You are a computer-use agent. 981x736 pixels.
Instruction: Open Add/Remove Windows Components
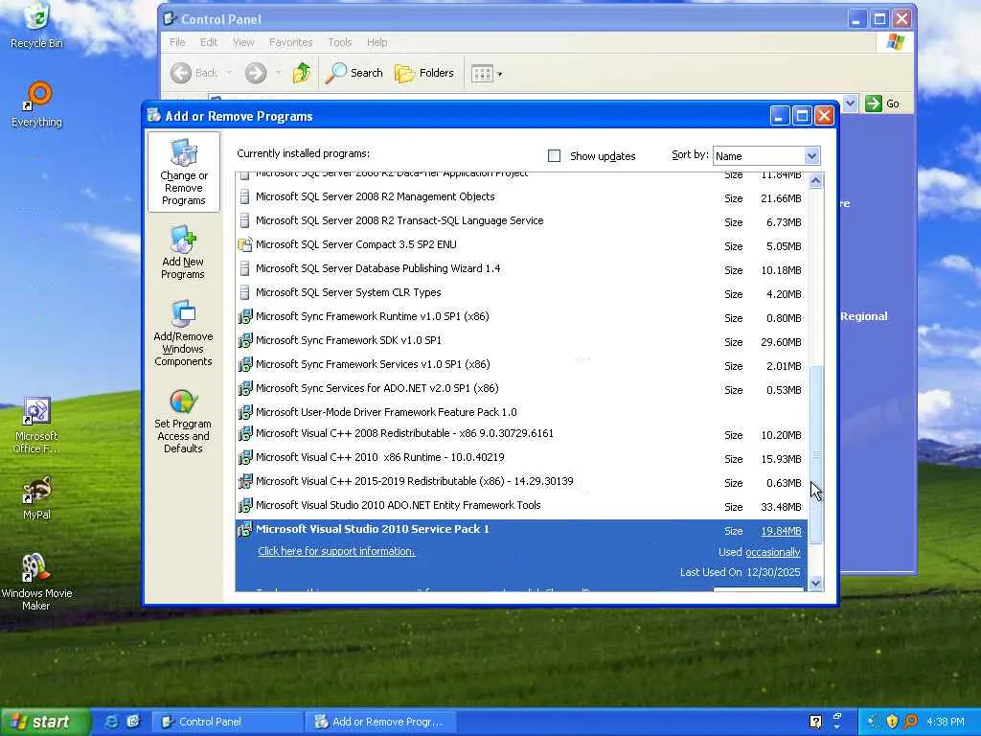pos(183,333)
